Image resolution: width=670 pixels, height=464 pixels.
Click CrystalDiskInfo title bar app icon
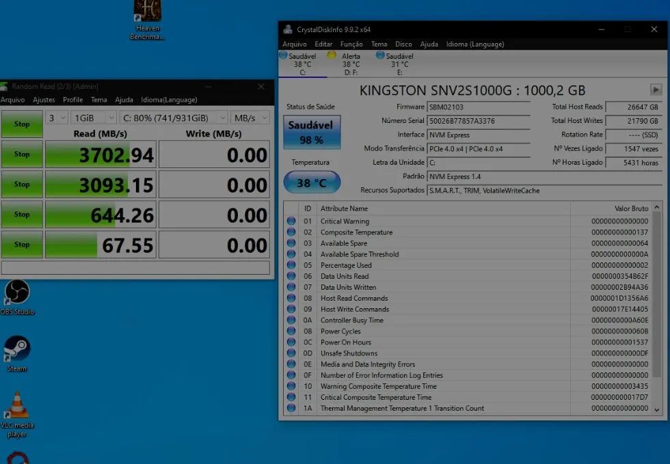tap(288, 29)
